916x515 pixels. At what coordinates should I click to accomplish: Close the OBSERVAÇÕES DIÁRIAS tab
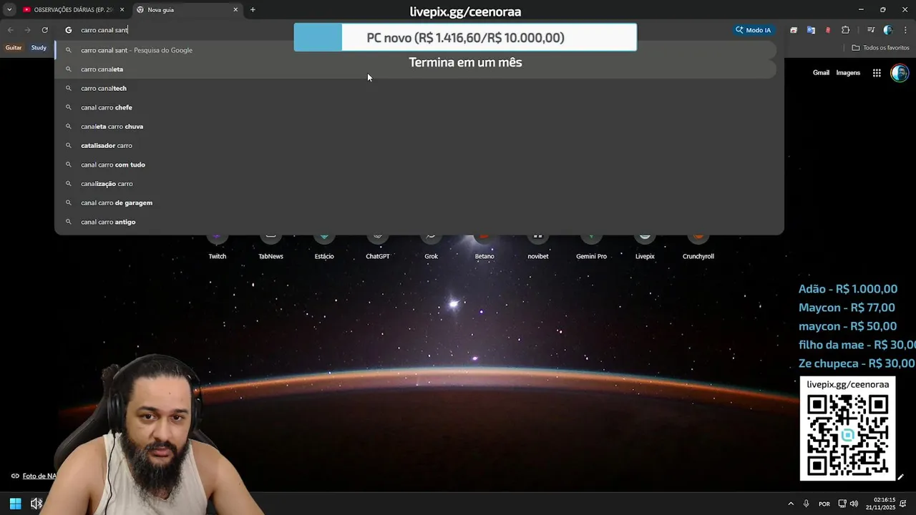121,10
